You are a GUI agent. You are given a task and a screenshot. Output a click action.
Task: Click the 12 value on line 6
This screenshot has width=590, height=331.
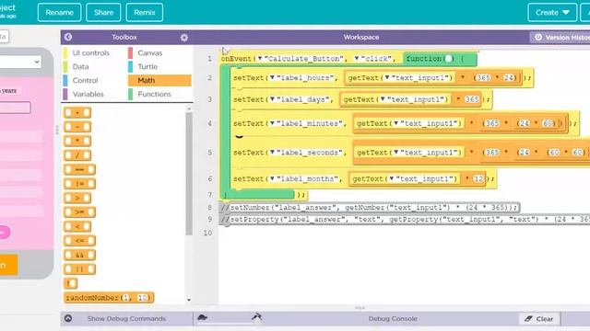point(478,178)
